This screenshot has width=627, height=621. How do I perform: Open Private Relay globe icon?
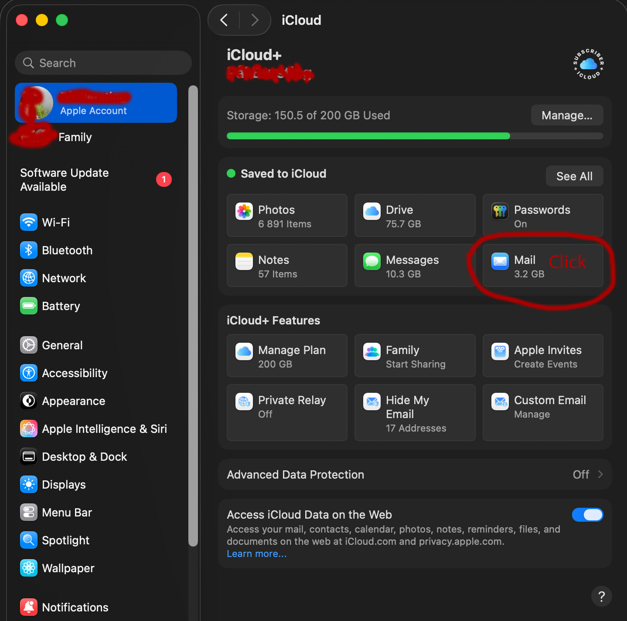[x=244, y=402]
